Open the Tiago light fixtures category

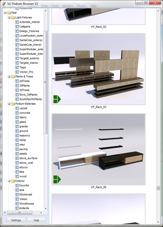[x=22, y=67]
